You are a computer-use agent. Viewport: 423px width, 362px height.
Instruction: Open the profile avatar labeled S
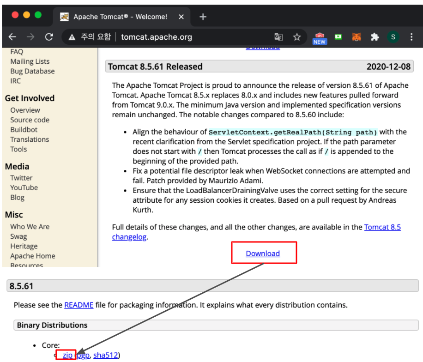pos(393,37)
